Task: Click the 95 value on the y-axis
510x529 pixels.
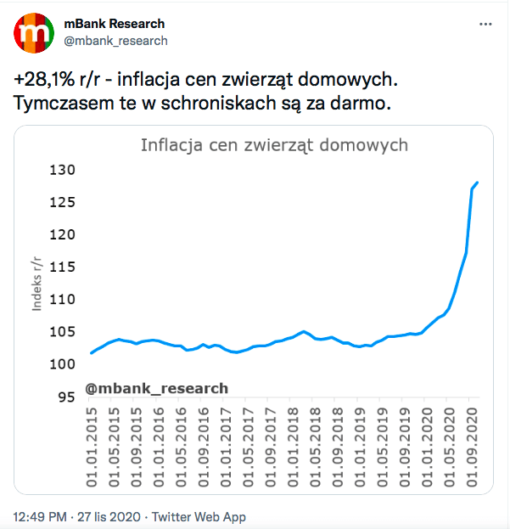Action: pyautogui.click(x=68, y=397)
